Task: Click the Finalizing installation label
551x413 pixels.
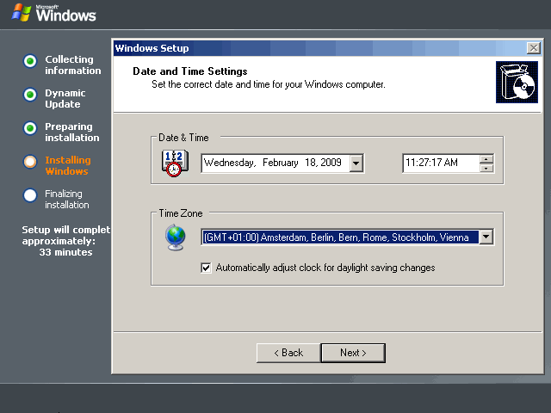Action: pos(67,199)
